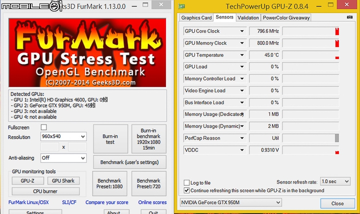Click the 0.9310 V VDDC value

click(264, 150)
